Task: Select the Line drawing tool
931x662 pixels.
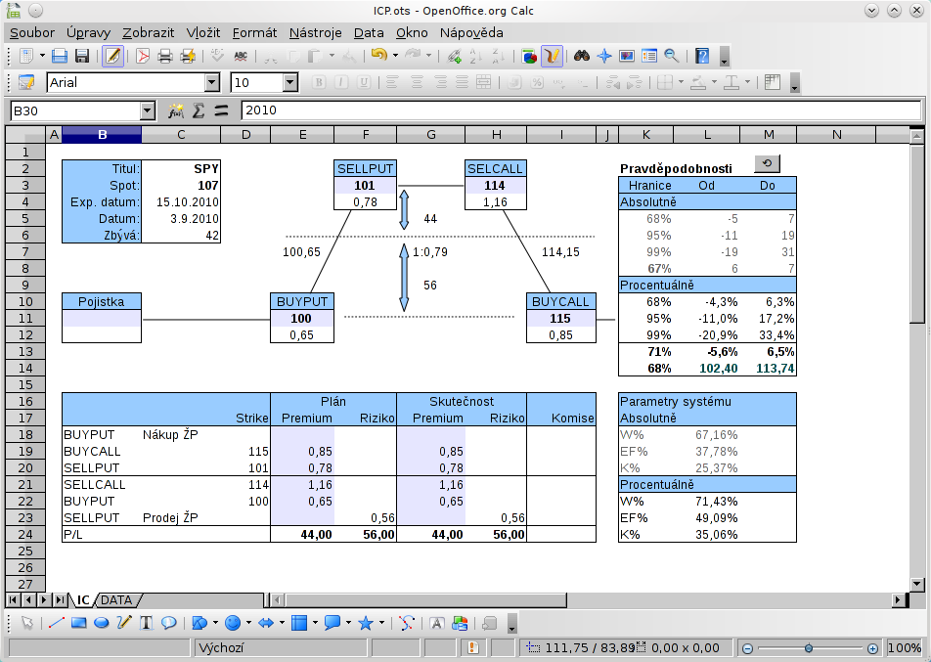Action: pyautogui.click(x=57, y=623)
